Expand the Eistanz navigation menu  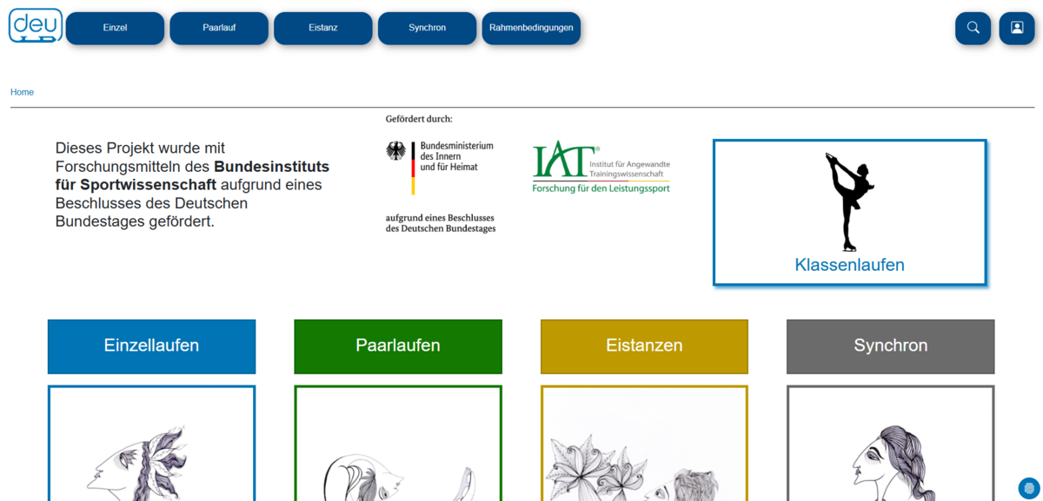coord(323,28)
